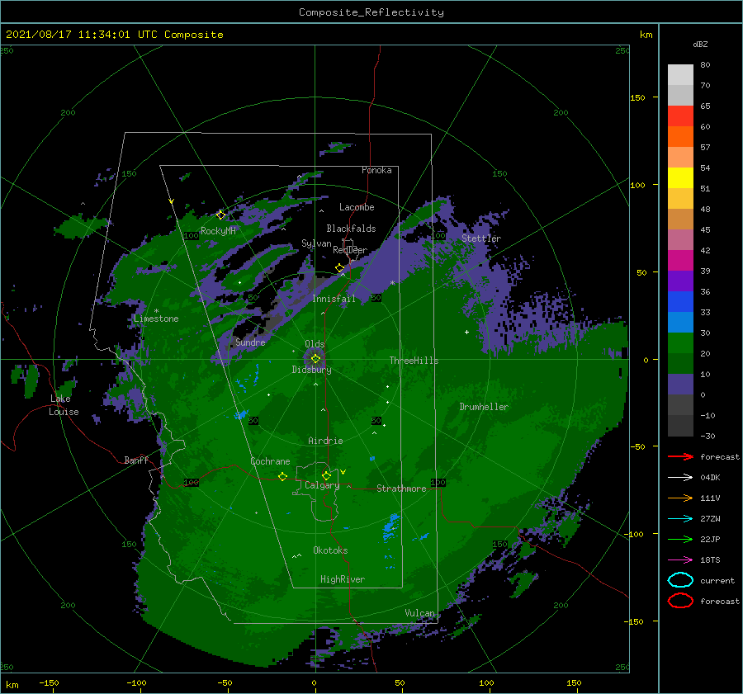743x694 pixels.
Task: Click the yellow diamond marker below Cochrane
Action: [x=282, y=477]
